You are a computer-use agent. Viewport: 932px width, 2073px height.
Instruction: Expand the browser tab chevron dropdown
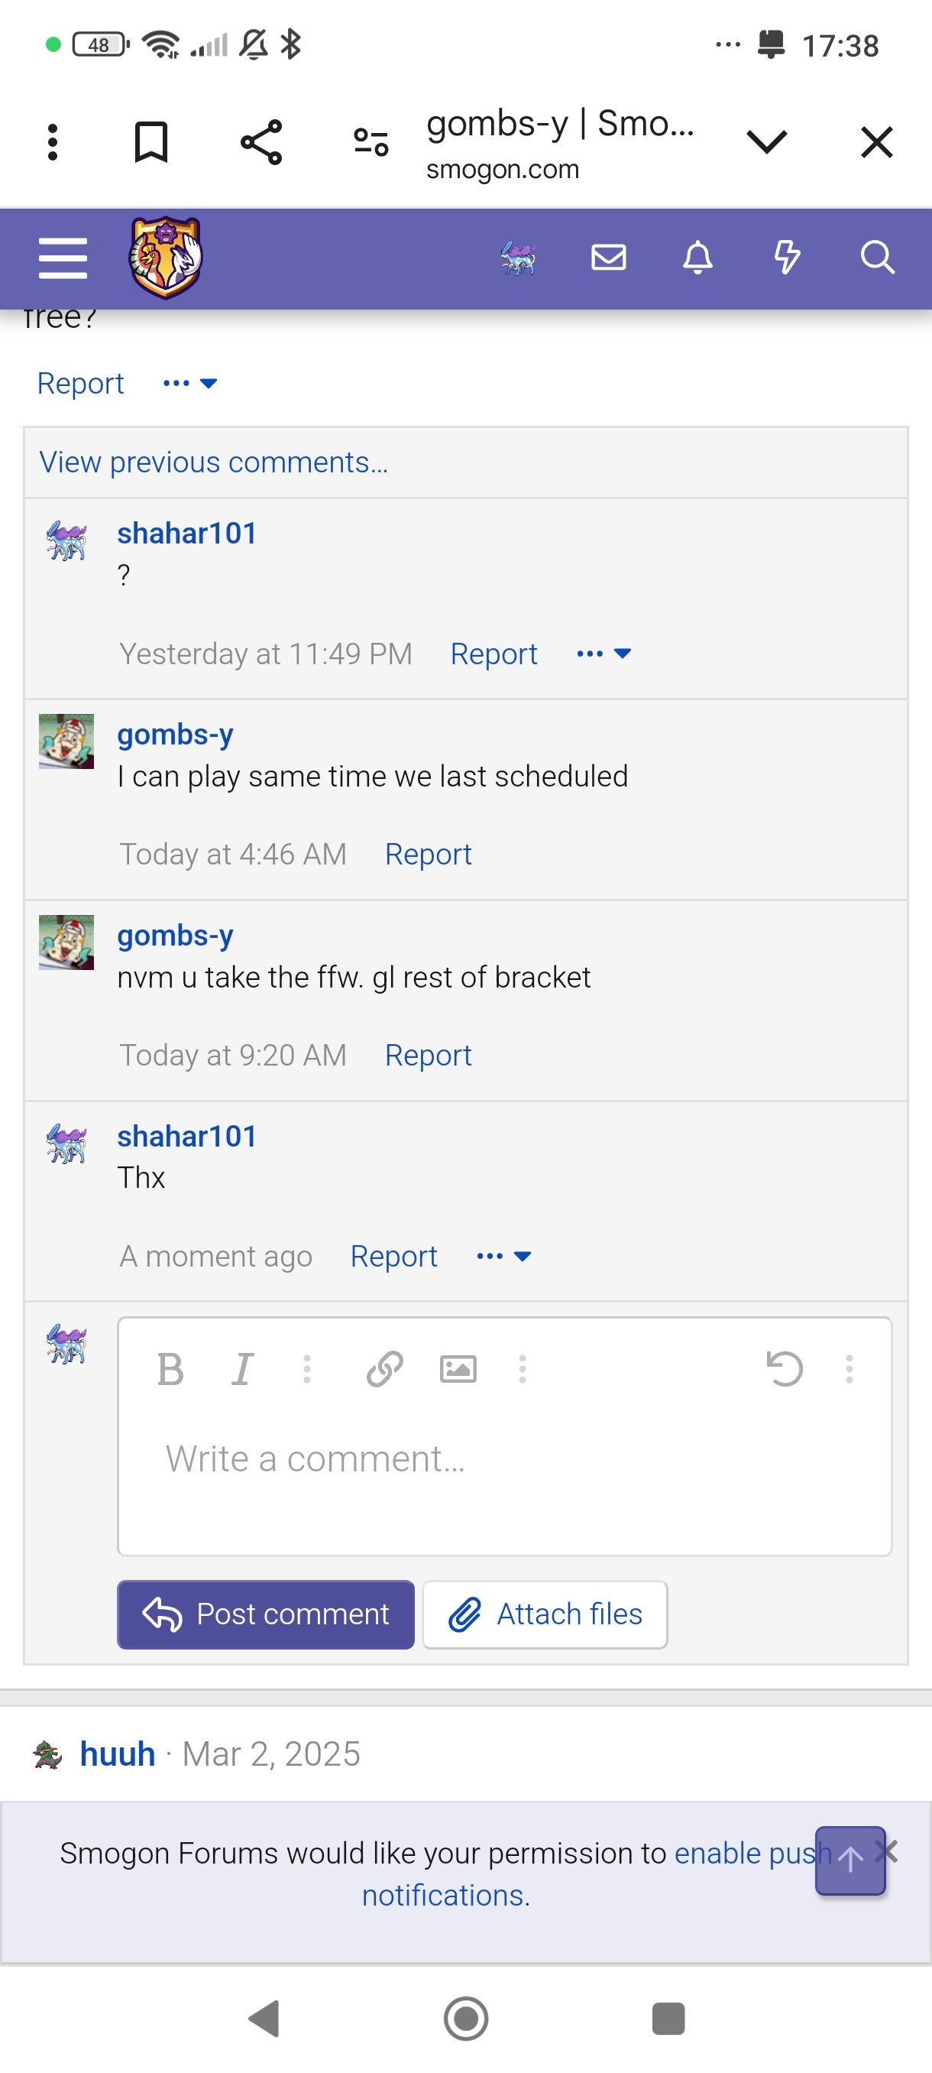(765, 142)
